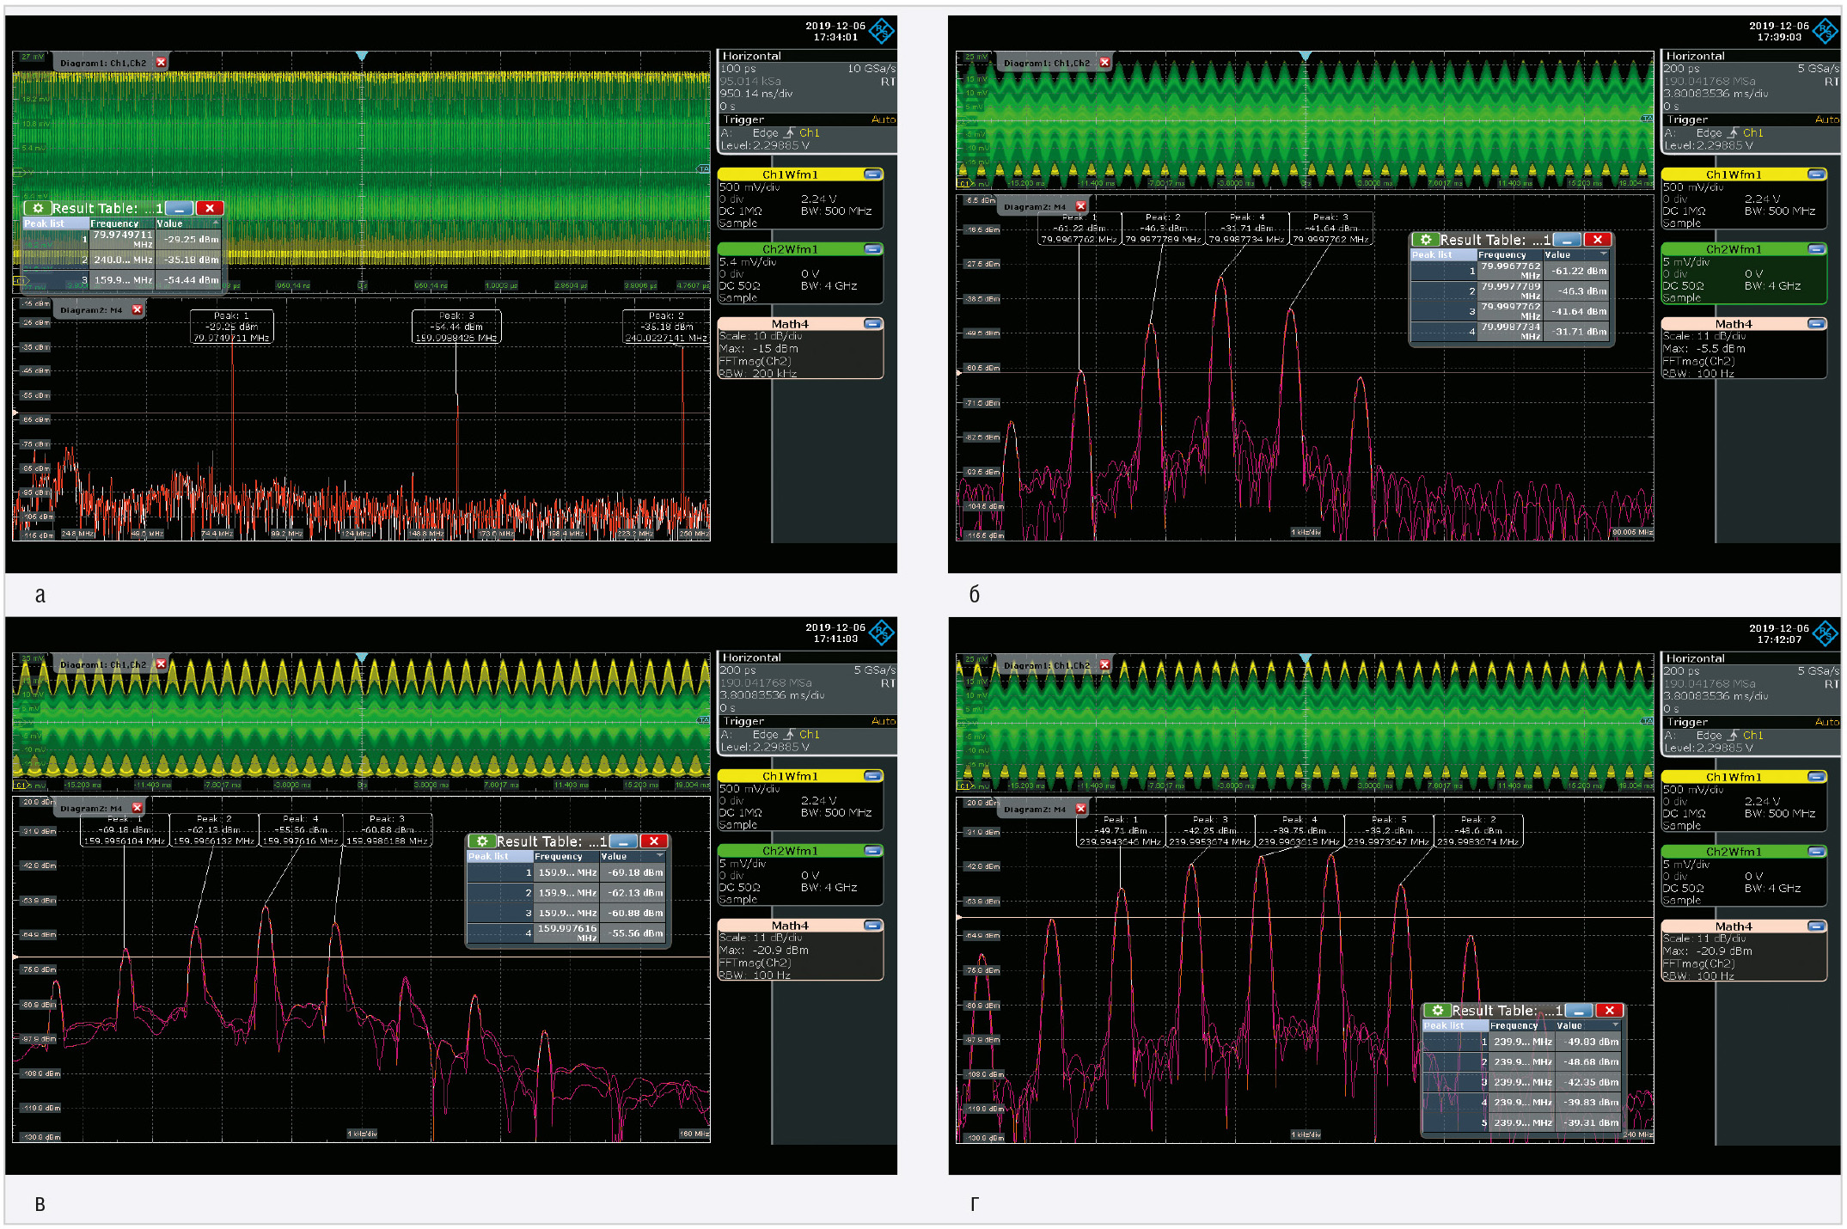This screenshot has width=1847, height=1229.
Task: Open the Horizontal settings header in panel а
Action: [806, 56]
